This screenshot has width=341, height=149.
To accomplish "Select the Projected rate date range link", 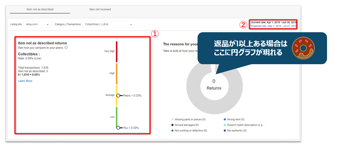I will tap(274, 26).
